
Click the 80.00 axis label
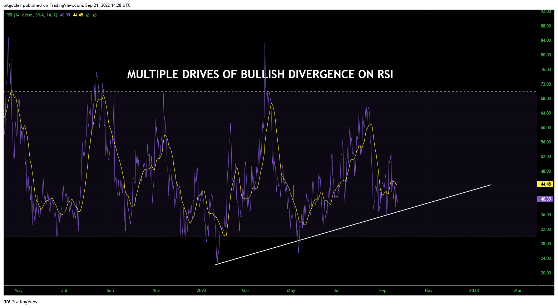546,55
